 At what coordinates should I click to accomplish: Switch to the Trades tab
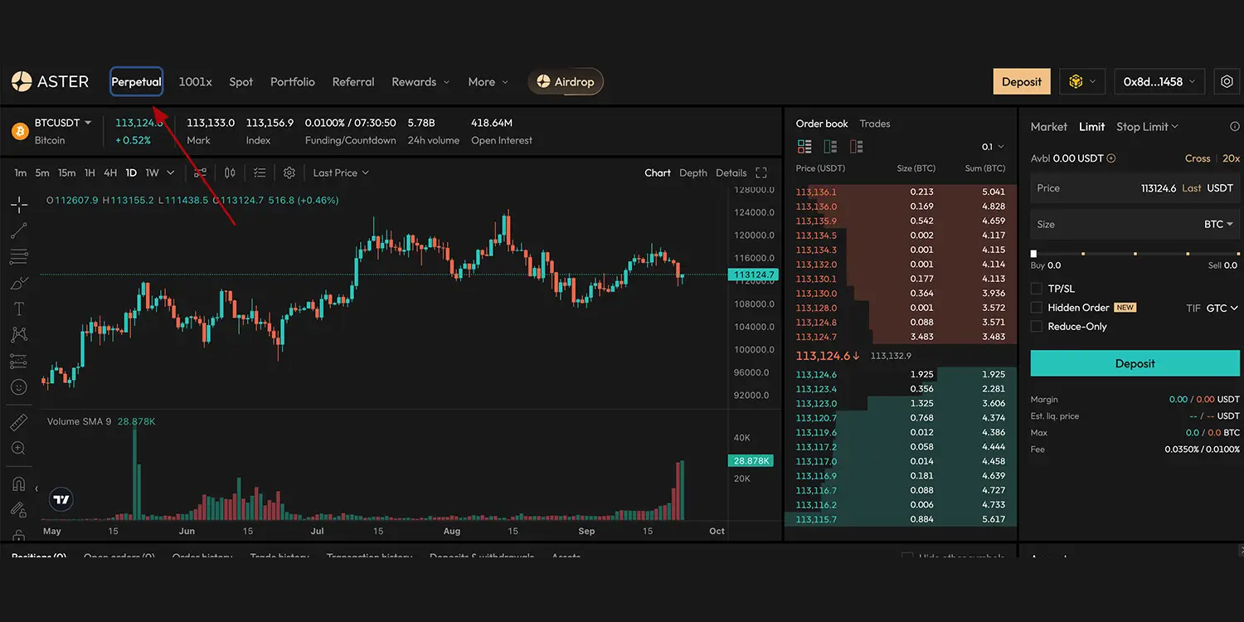click(x=874, y=124)
